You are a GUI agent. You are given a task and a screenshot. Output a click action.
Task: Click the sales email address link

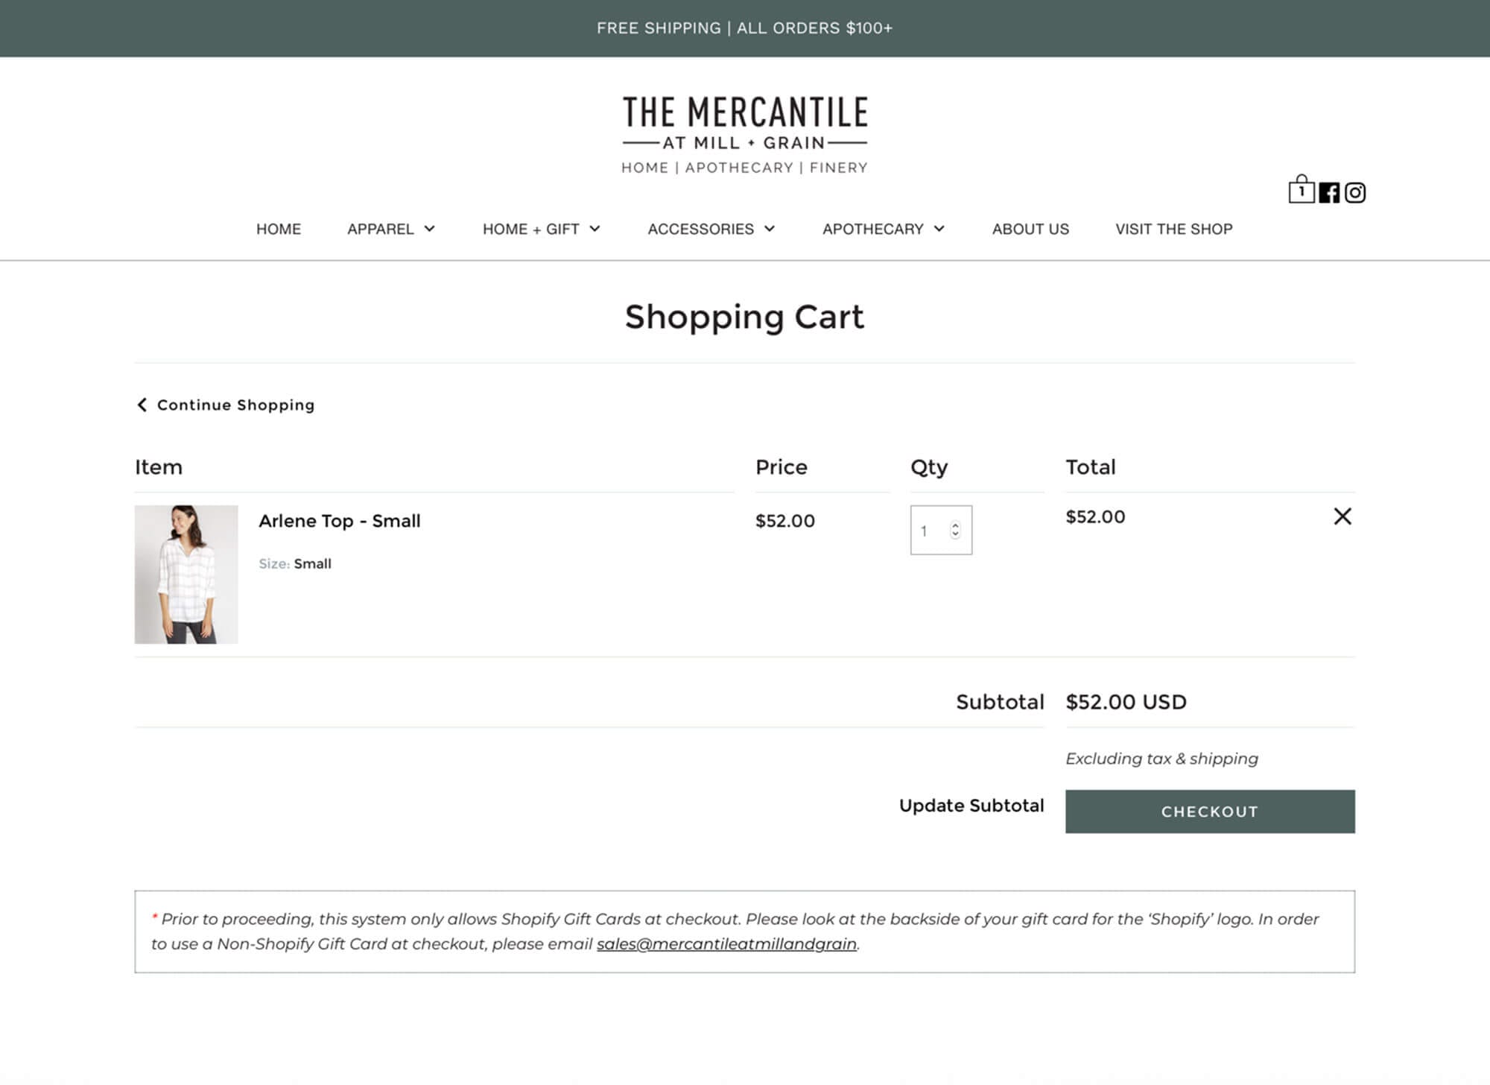726,944
